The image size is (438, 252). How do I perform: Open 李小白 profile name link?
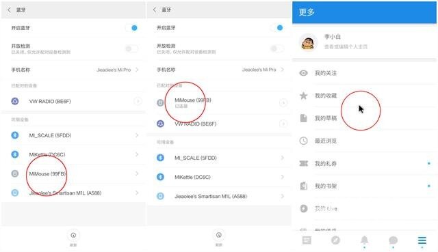pyautogui.click(x=333, y=37)
